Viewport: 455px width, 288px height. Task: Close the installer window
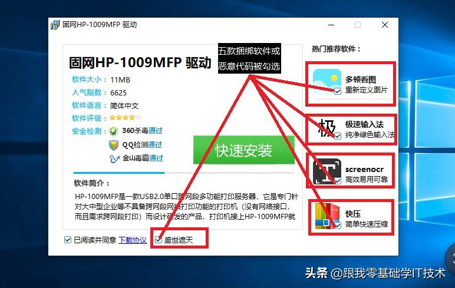(385, 25)
